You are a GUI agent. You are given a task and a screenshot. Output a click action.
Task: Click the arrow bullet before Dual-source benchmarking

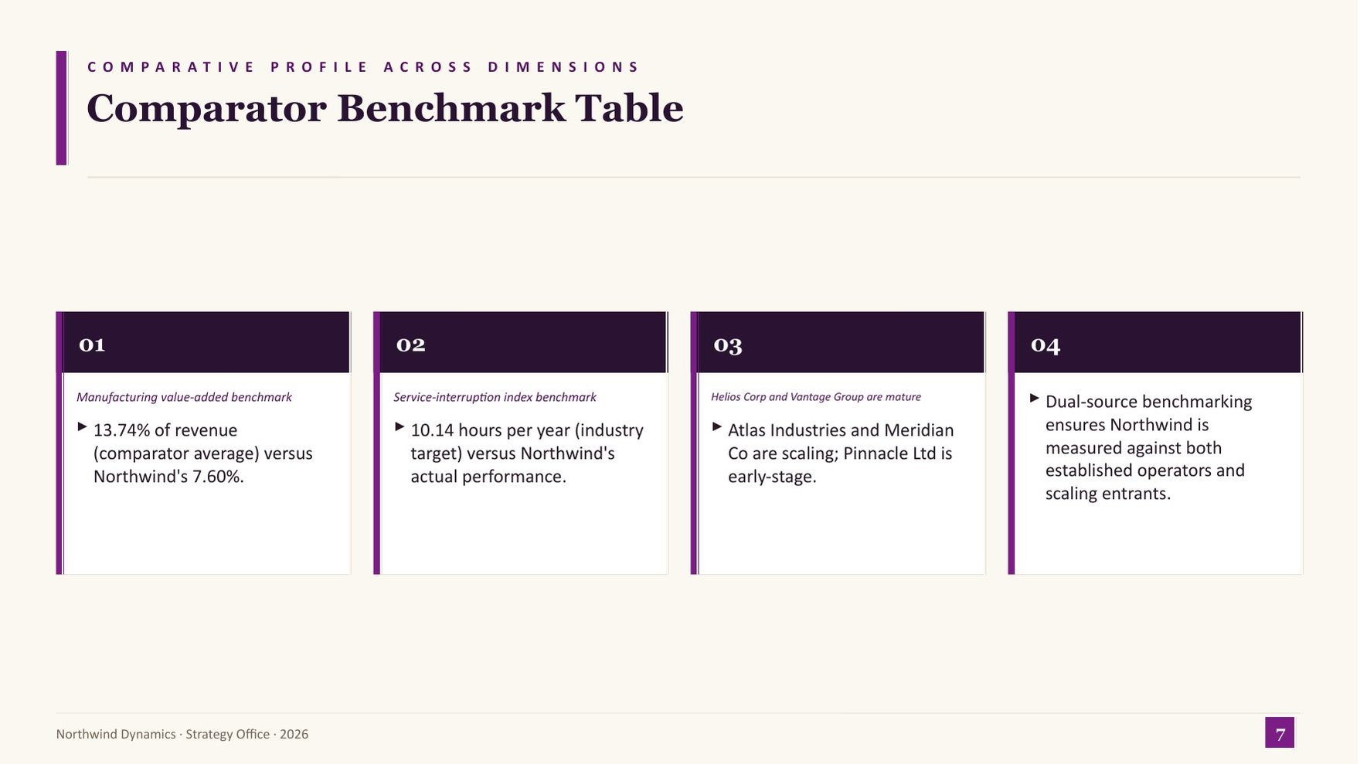coord(1035,399)
